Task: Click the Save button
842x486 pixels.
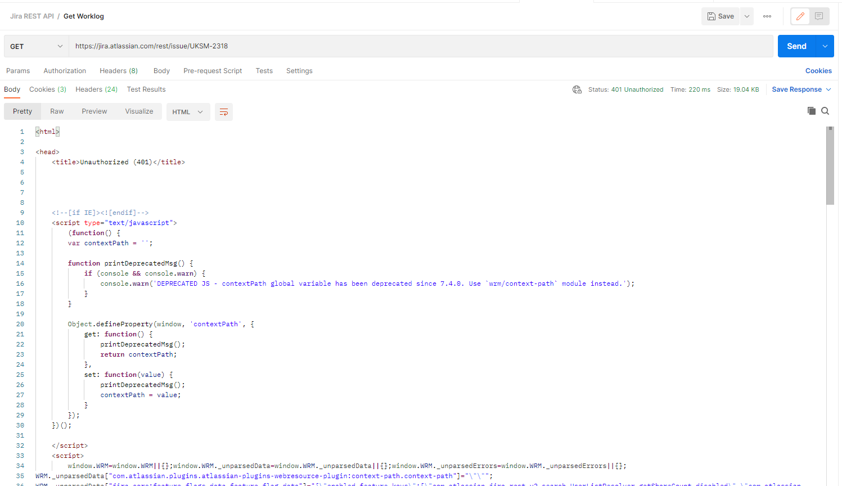Action: click(x=721, y=16)
